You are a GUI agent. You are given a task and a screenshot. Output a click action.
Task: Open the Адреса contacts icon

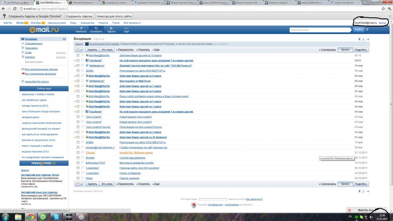click(x=111, y=28)
